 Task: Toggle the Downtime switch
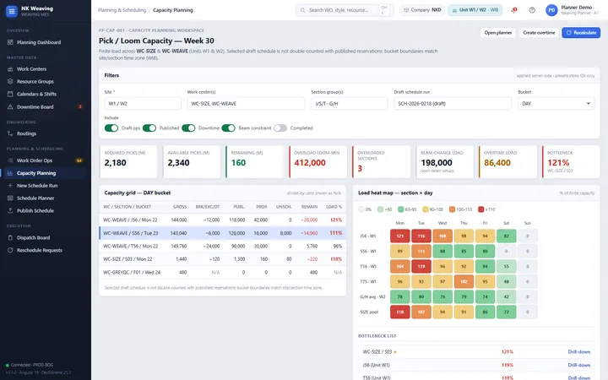188,128
